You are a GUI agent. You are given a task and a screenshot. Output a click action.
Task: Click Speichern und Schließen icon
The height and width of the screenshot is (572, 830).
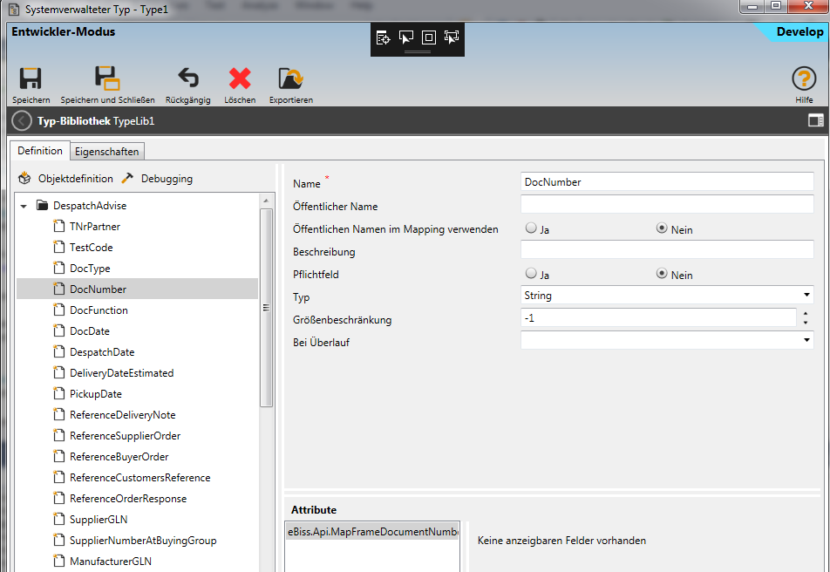107,78
